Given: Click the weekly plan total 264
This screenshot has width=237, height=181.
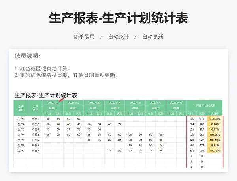Looking at the screenshot, I should point(192,124).
